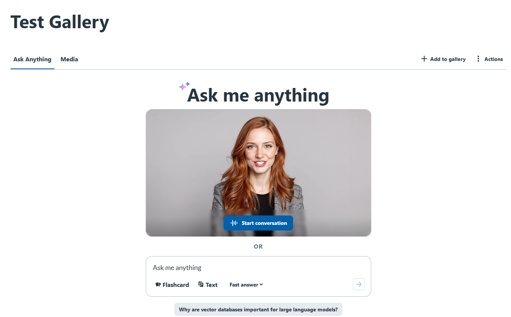Click the send arrow icon
This screenshot has height=317, width=511.
(359, 284)
